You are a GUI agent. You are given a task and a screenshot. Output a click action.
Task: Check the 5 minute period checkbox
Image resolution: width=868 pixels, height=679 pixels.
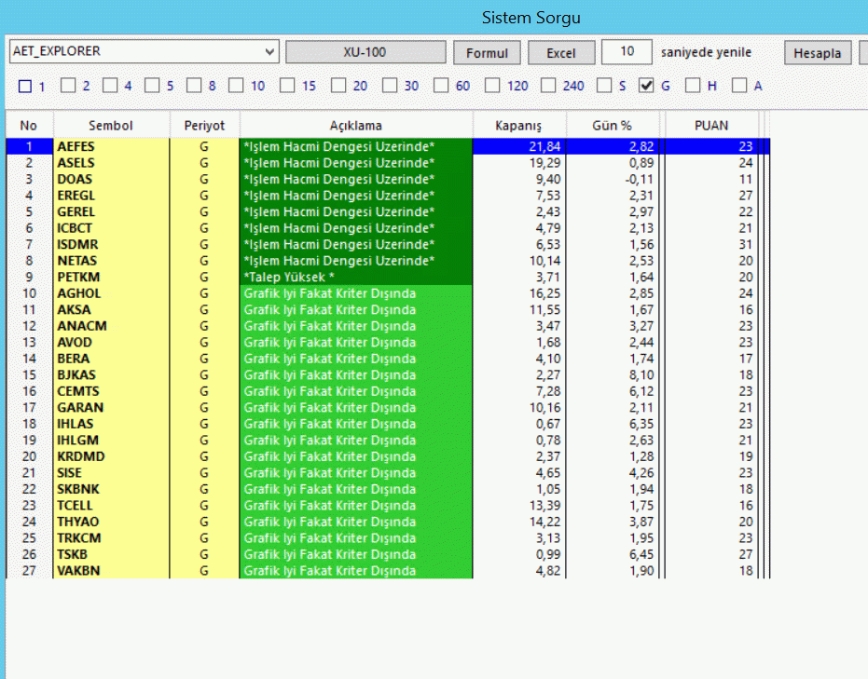point(152,85)
